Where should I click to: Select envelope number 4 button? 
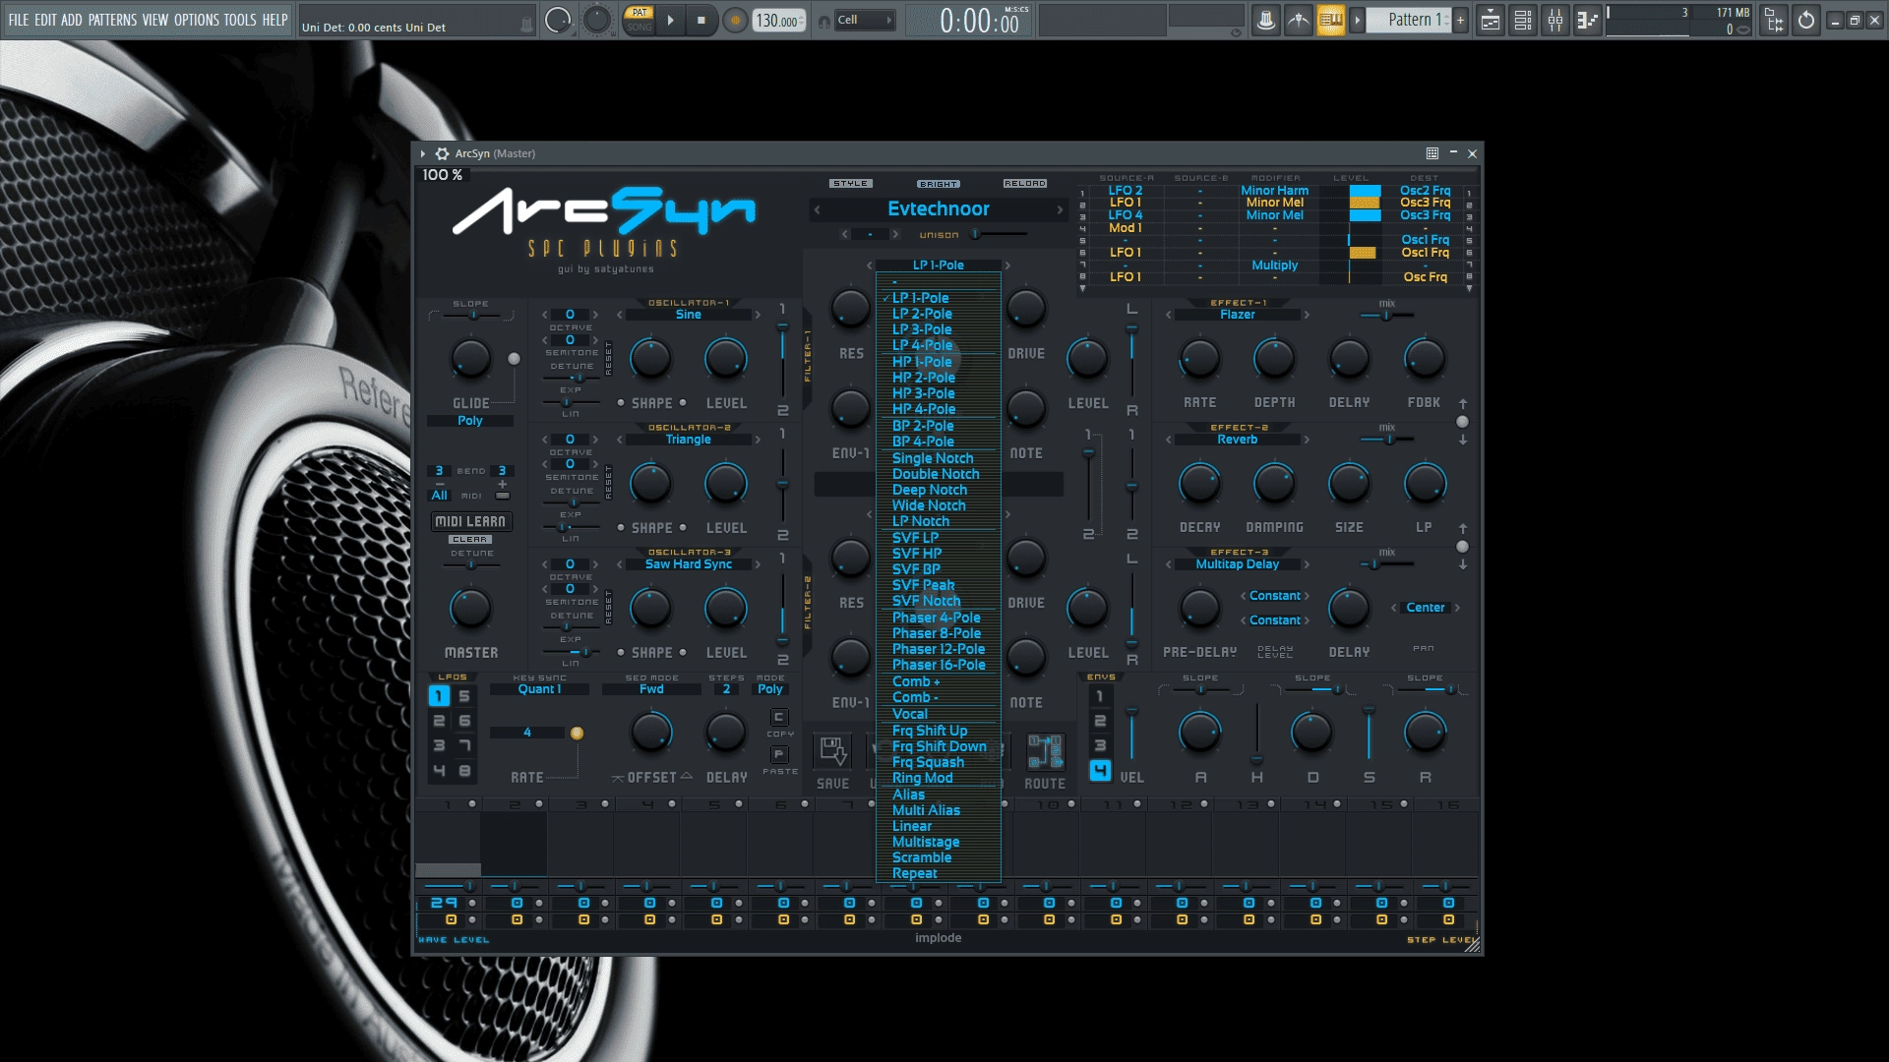(1100, 770)
